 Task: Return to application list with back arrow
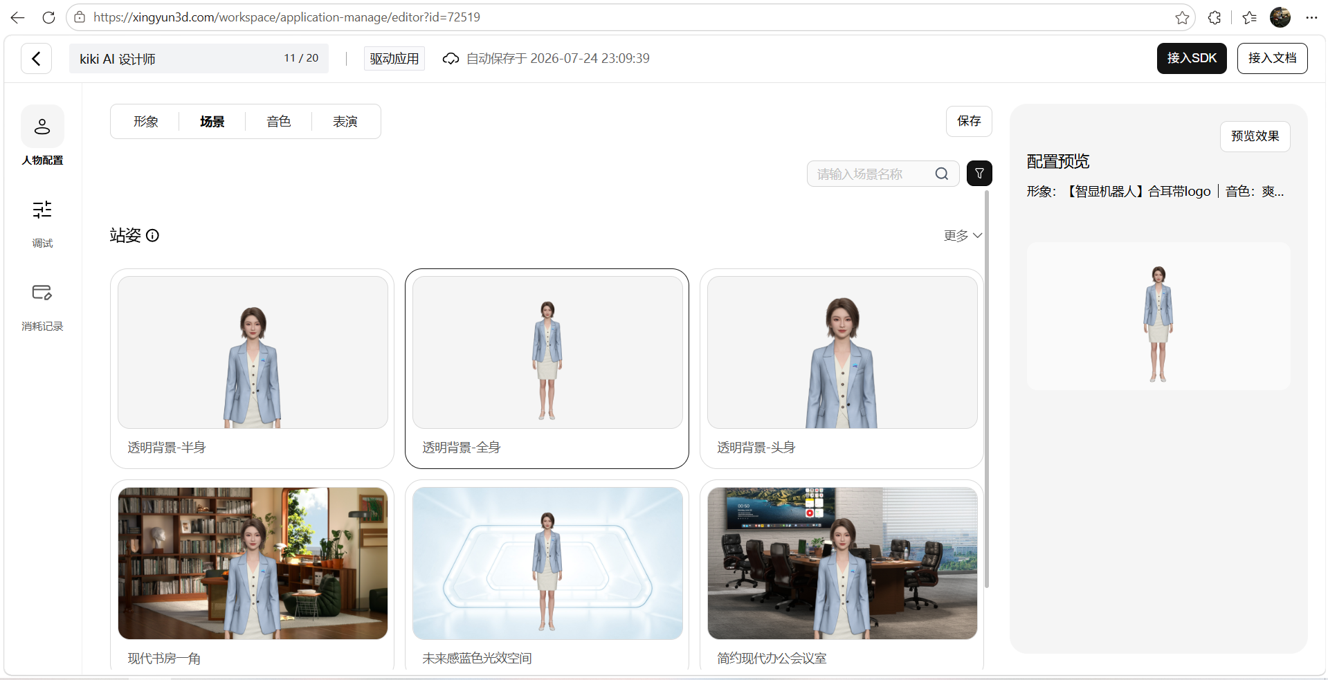(37, 58)
